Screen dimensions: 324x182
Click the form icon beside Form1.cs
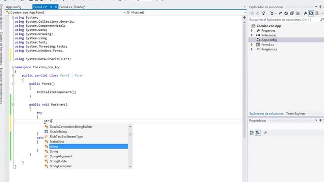258,44
